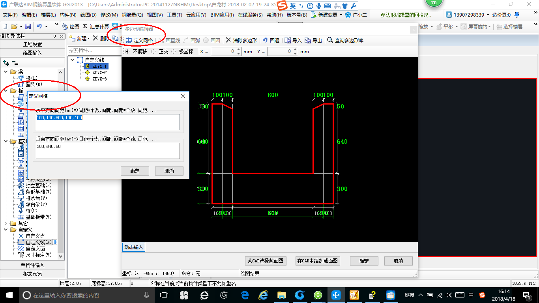Decrease the Y offset spinner value
The width and height of the screenshot is (539, 303).
[x=295, y=54]
